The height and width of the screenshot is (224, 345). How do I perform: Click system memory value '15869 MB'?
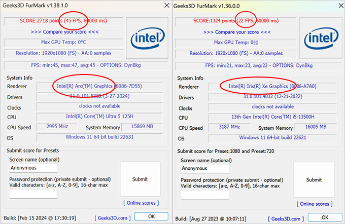(x=142, y=126)
